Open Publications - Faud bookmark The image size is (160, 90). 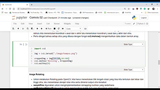pos(69,12)
